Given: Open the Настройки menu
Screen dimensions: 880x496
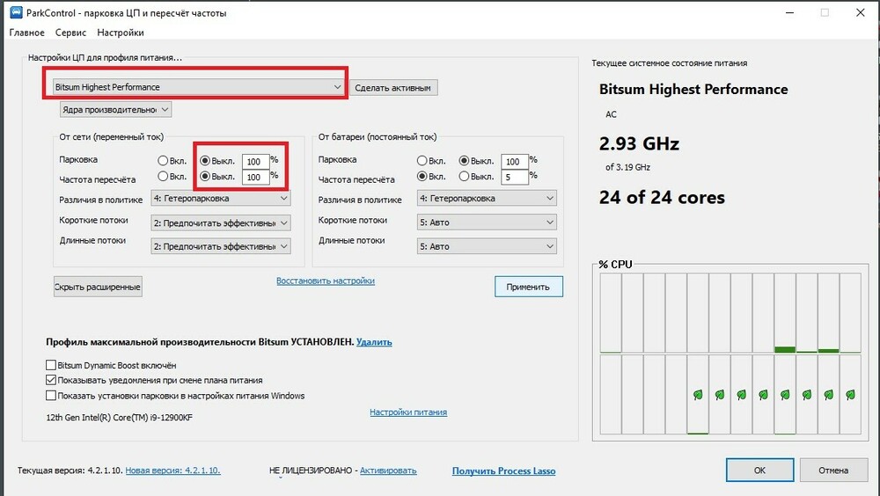Looking at the screenshot, I should (120, 33).
